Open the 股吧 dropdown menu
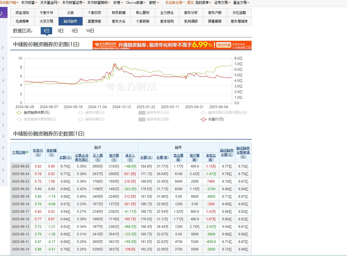The height and width of the screenshot is (256, 347). pos(154,3)
